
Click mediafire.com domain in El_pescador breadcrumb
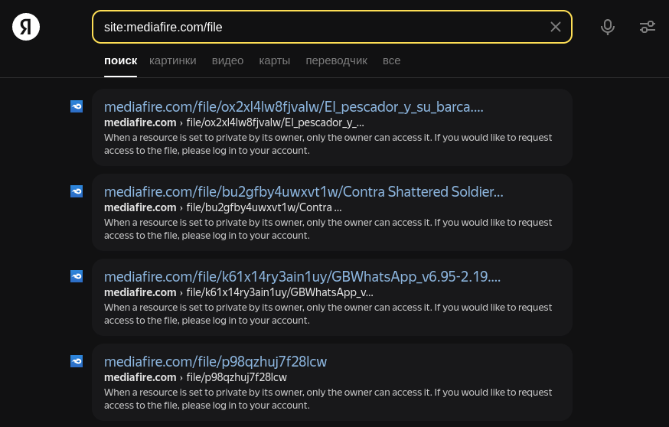[140, 122]
